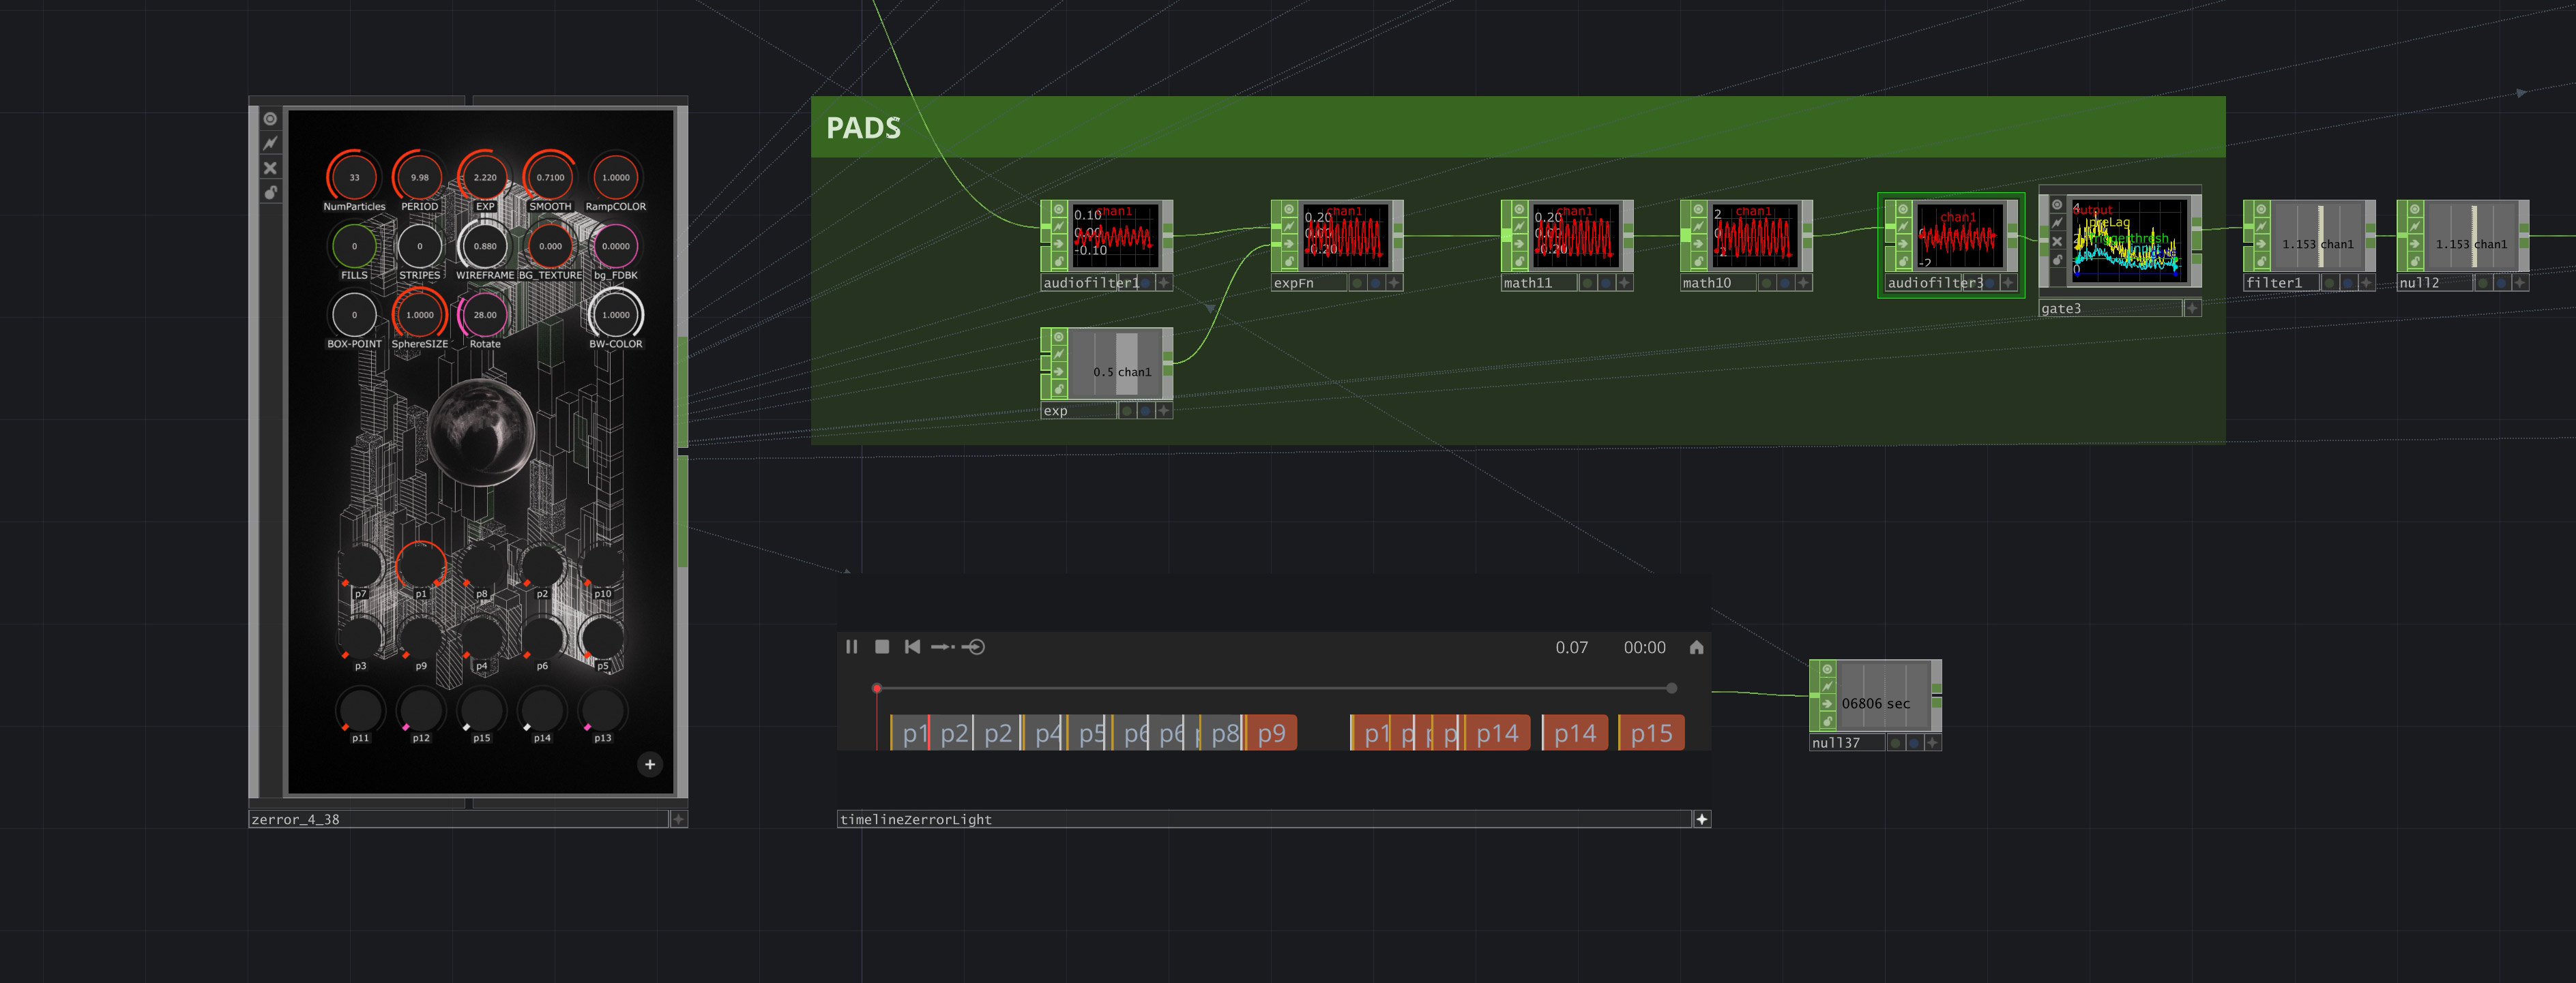Toggle the lock flag on zerror_4_38
Image resolution: width=2576 pixels, height=983 pixels.
click(270, 192)
